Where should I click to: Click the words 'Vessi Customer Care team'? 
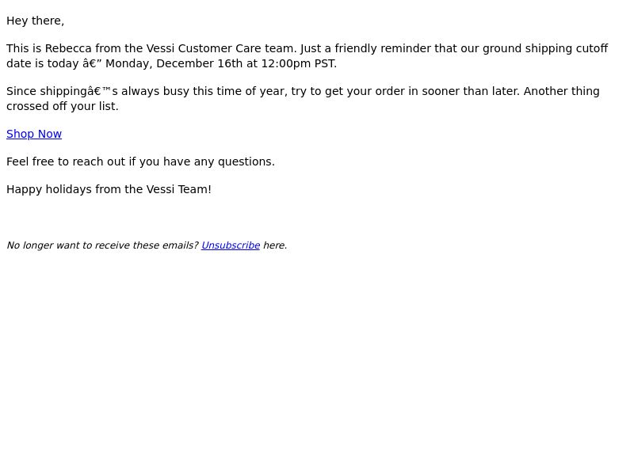point(221,48)
